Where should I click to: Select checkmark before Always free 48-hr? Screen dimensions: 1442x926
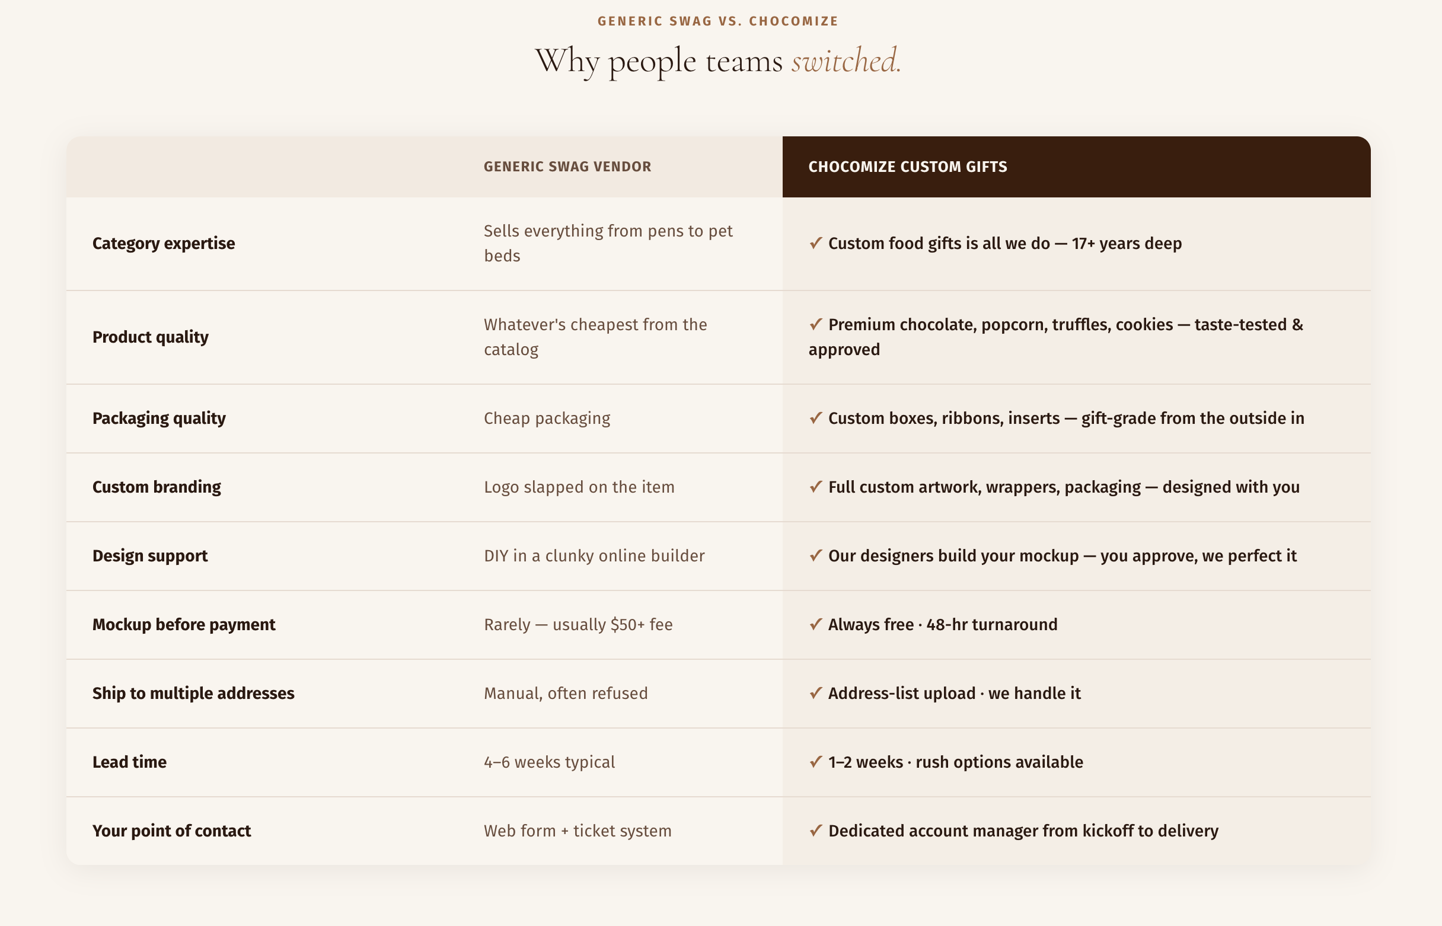pyautogui.click(x=815, y=624)
